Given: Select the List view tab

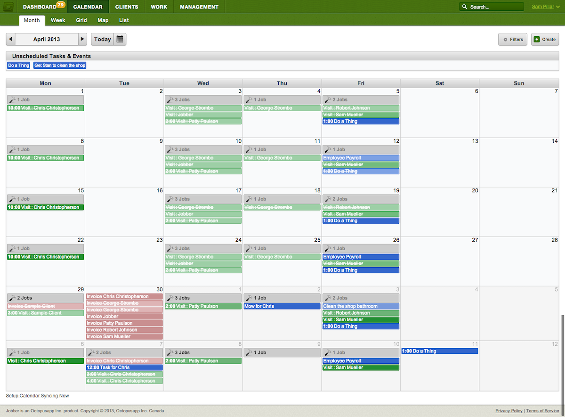Looking at the screenshot, I should pyautogui.click(x=123, y=20).
